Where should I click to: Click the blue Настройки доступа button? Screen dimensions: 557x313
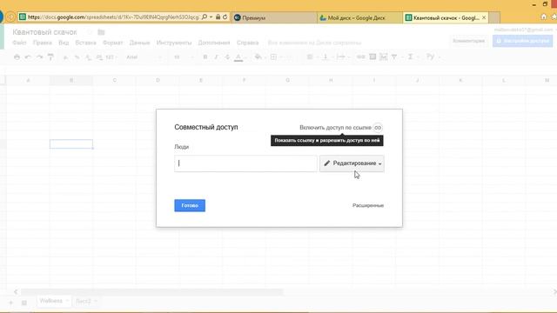pos(522,41)
